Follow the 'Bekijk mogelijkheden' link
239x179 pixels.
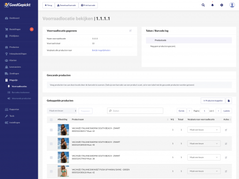[101, 50]
